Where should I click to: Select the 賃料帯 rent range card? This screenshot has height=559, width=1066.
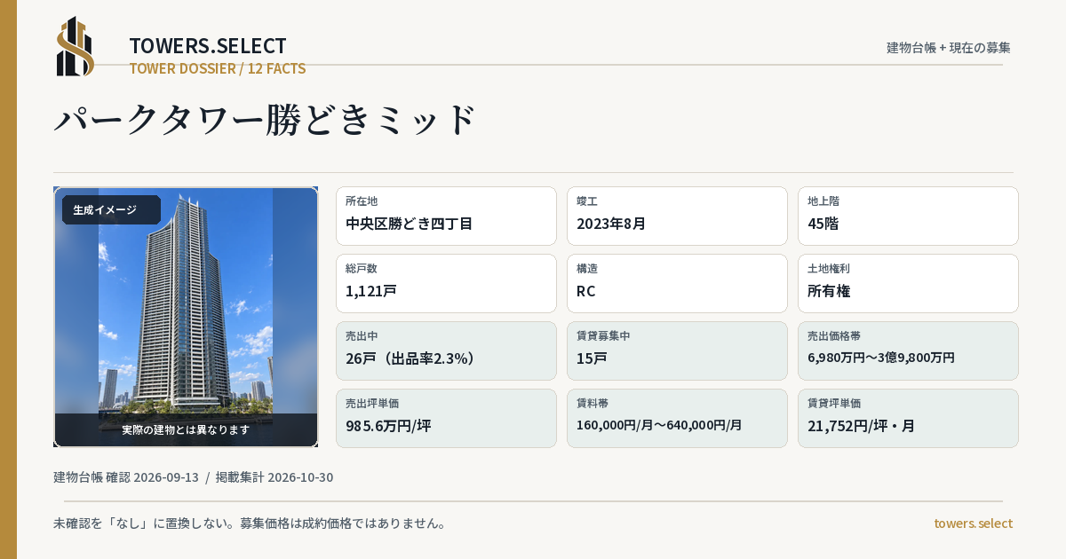coord(677,418)
